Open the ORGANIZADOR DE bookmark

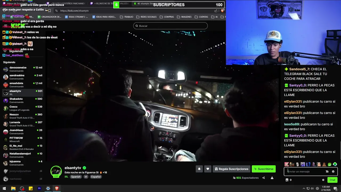click(49, 17)
